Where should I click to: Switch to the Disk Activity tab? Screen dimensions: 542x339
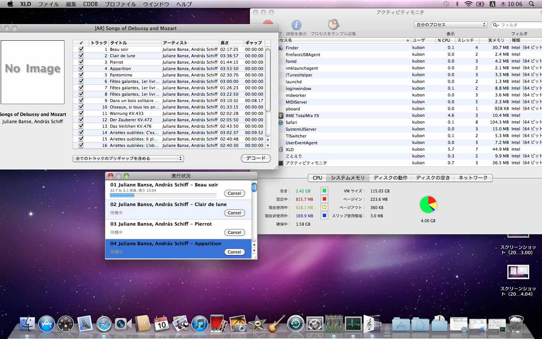click(x=390, y=178)
